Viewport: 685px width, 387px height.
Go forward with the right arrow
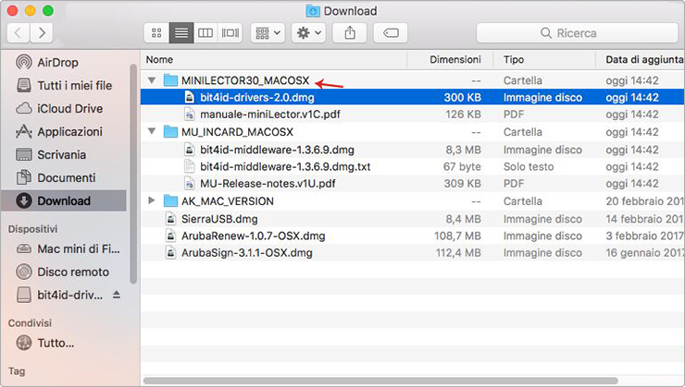42,33
